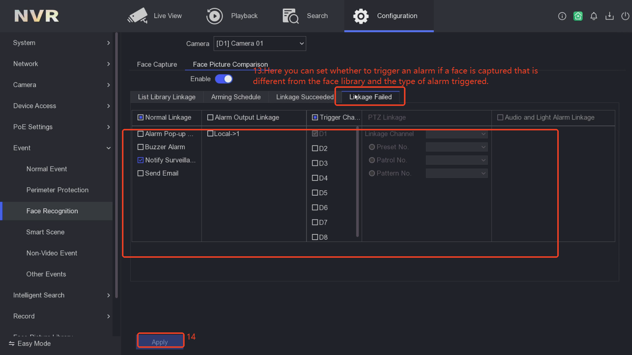632x355 pixels.
Task: Open the alarm bell notifications icon
Action: pyautogui.click(x=593, y=16)
